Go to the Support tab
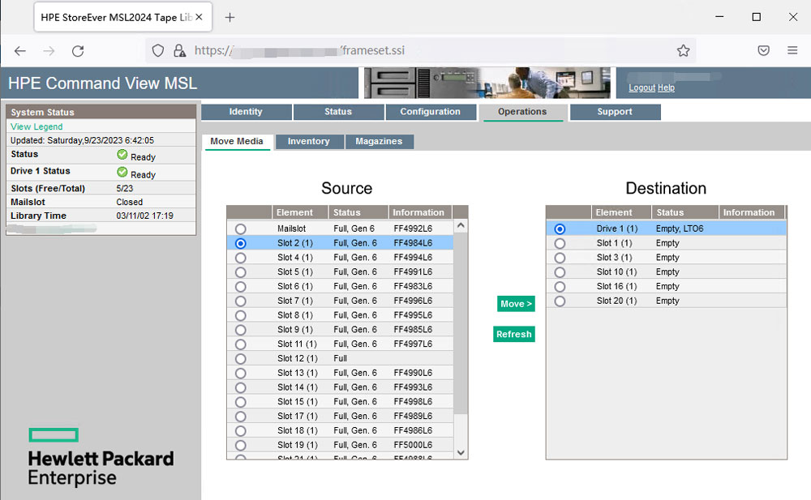 [615, 112]
